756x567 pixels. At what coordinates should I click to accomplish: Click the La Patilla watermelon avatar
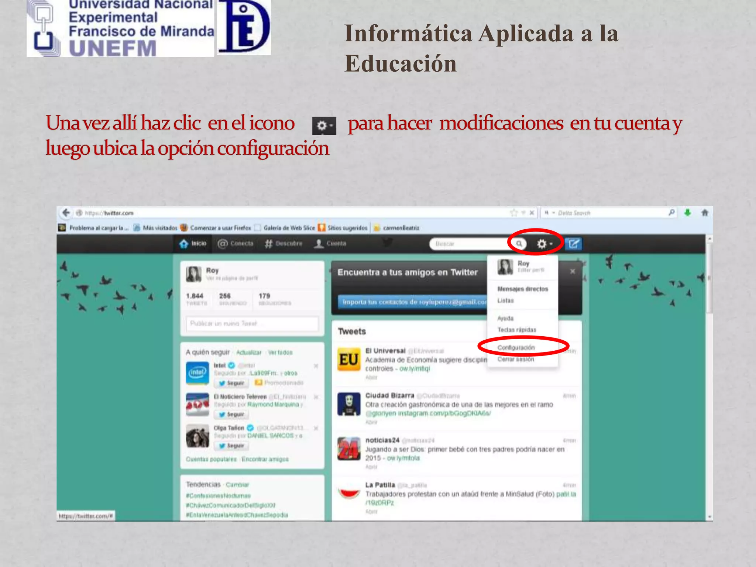(x=349, y=494)
